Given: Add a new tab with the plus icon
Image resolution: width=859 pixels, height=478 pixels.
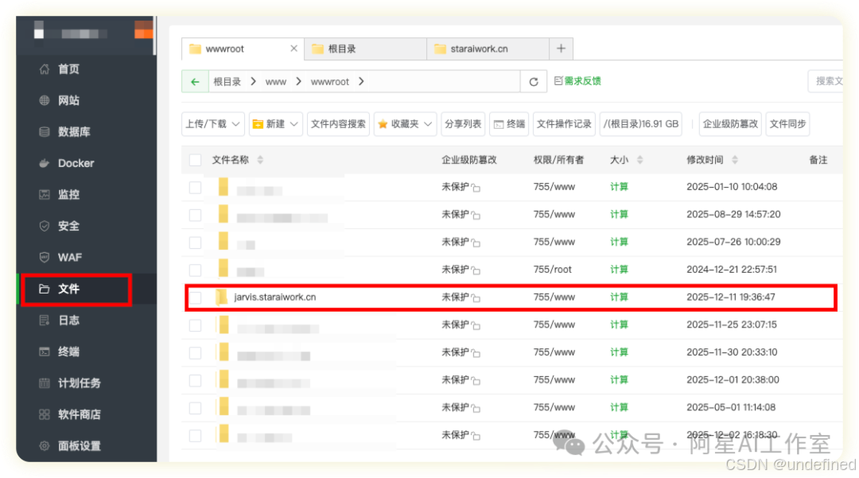Looking at the screenshot, I should tap(561, 49).
